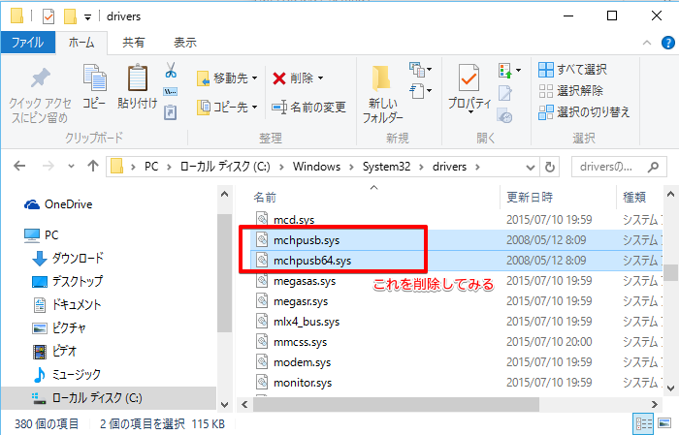Collapse the ribbon with the chevron

(647, 43)
